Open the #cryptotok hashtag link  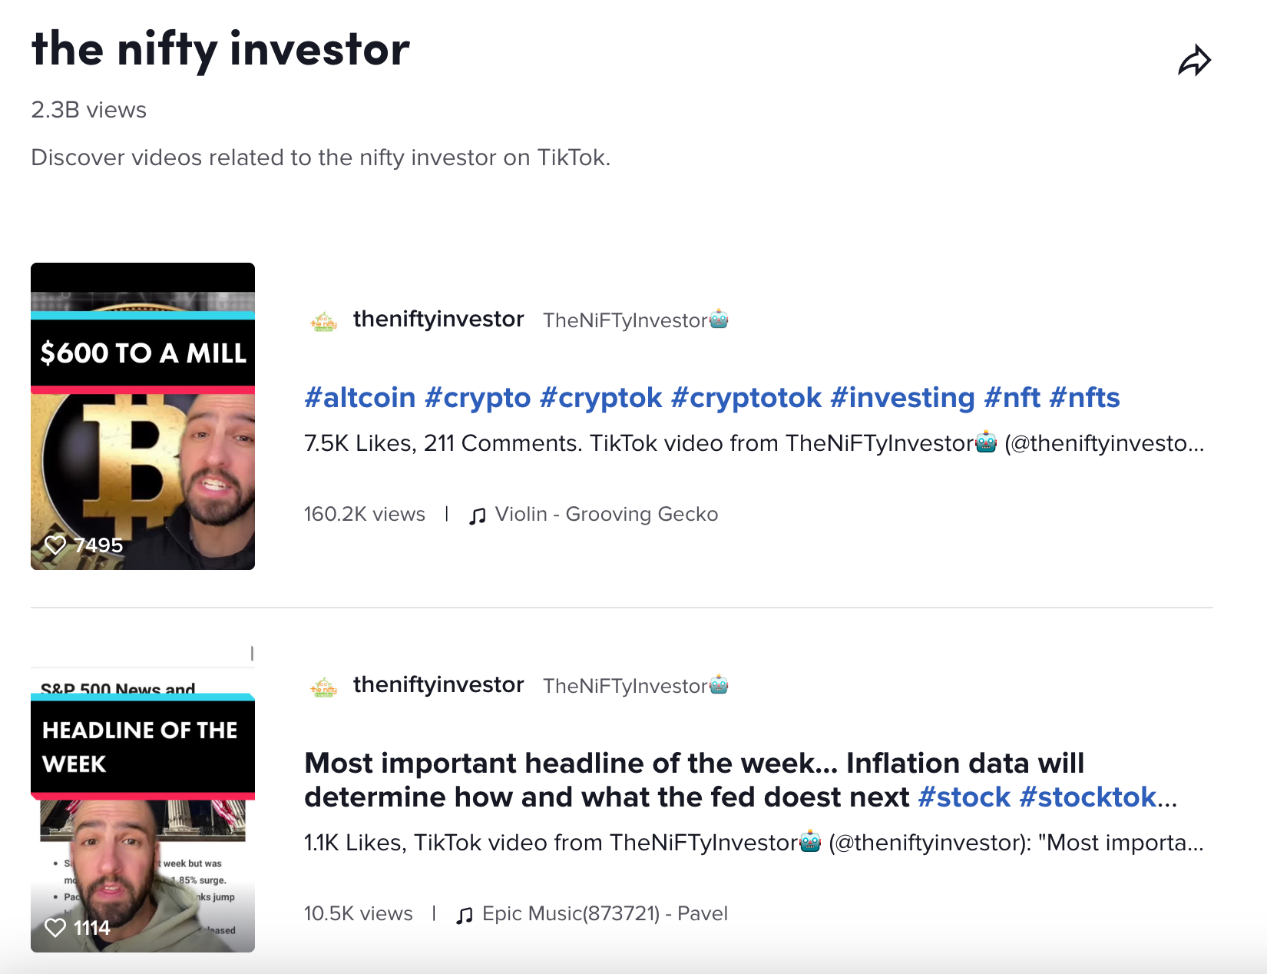[746, 398]
